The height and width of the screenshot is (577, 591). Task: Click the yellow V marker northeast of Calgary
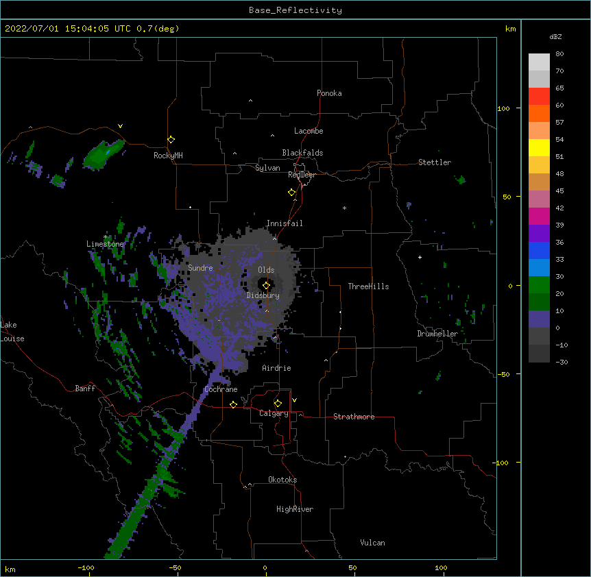pos(294,400)
